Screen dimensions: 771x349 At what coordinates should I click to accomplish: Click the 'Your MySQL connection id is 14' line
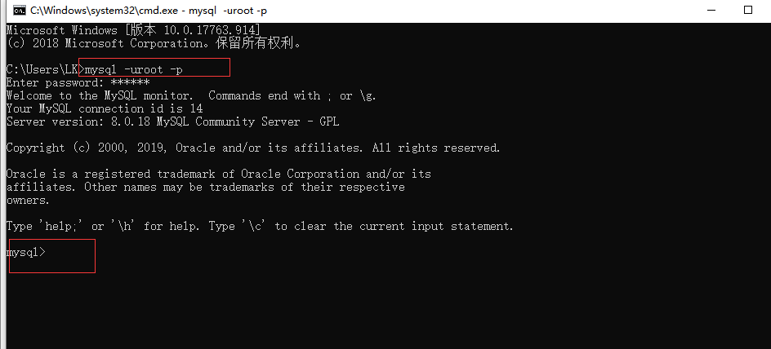coord(105,108)
